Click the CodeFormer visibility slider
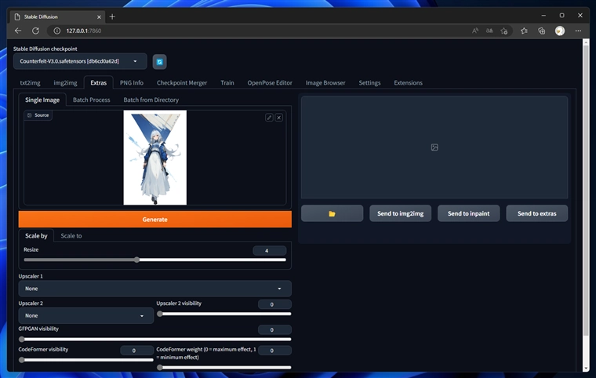 click(86, 360)
